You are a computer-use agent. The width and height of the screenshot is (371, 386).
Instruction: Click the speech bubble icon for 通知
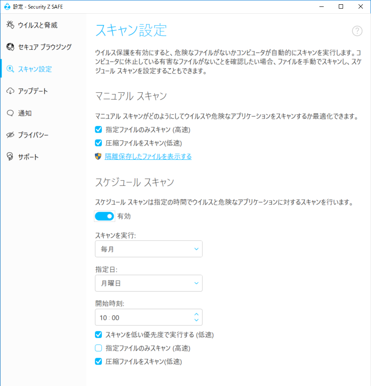click(x=10, y=113)
